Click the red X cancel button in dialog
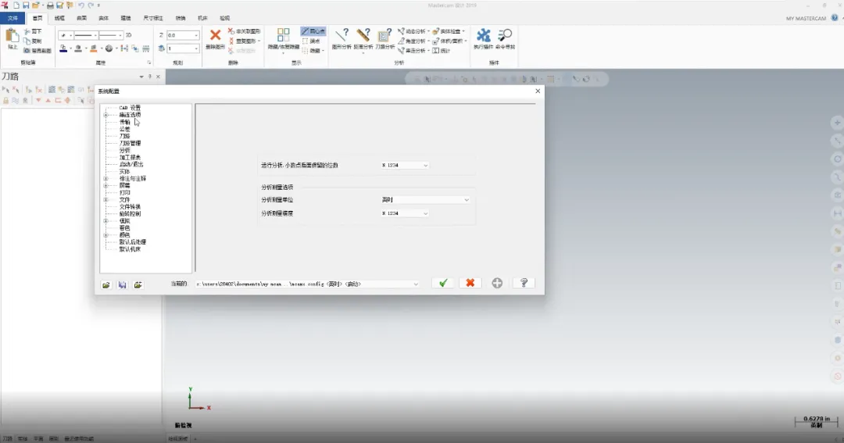 click(x=470, y=283)
